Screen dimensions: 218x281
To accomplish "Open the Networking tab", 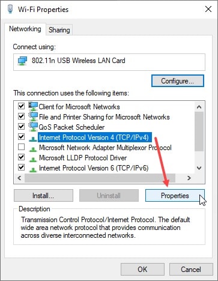I will [25, 29].
